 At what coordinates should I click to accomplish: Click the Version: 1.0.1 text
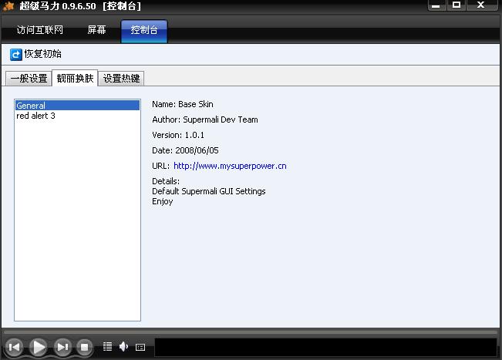point(178,135)
